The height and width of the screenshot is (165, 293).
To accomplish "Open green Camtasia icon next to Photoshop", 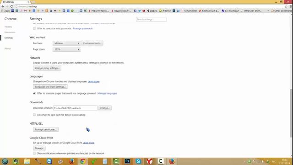I will click(x=116, y=161).
